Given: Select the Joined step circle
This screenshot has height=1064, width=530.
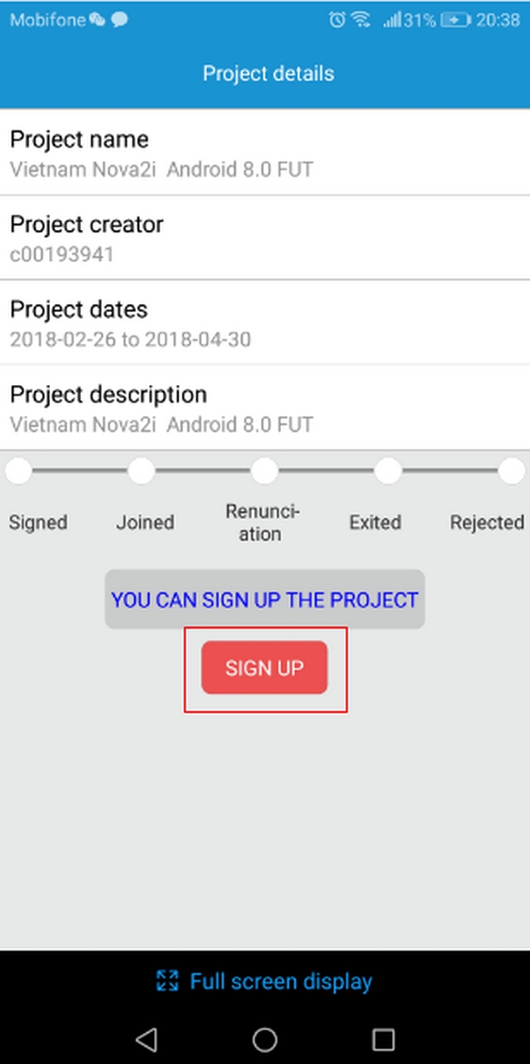Looking at the screenshot, I should 141,471.
